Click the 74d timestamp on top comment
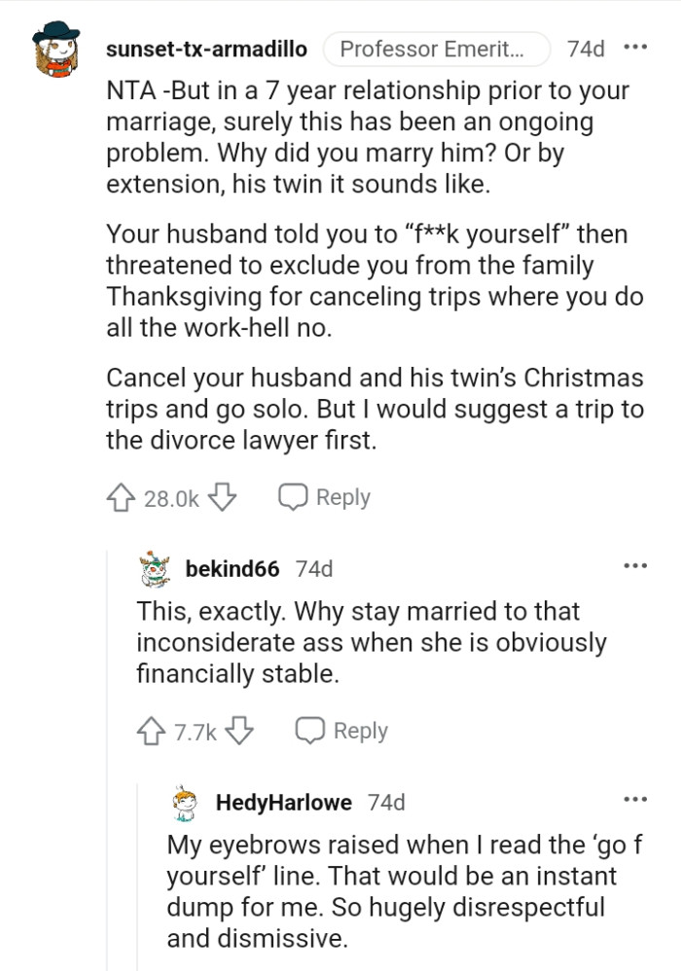The width and height of the screenshot is (681, 971). (x=586, y=49)
